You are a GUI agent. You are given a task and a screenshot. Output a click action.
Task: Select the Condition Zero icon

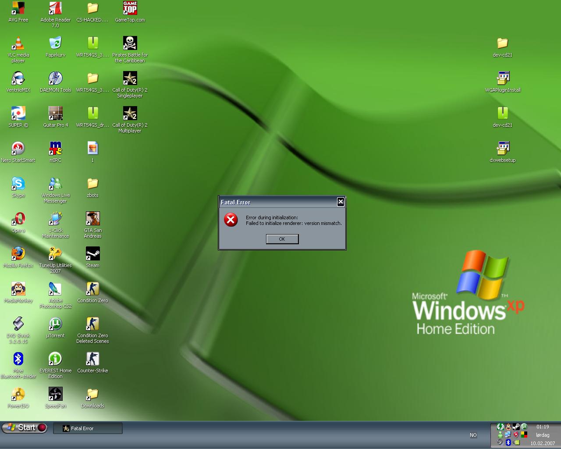[92, 293]
